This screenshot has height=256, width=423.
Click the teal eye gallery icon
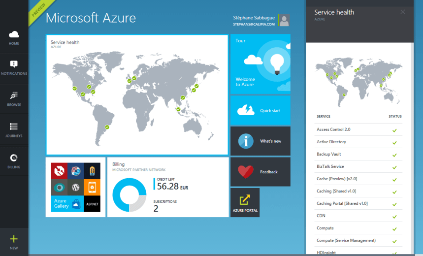point(59,187)
